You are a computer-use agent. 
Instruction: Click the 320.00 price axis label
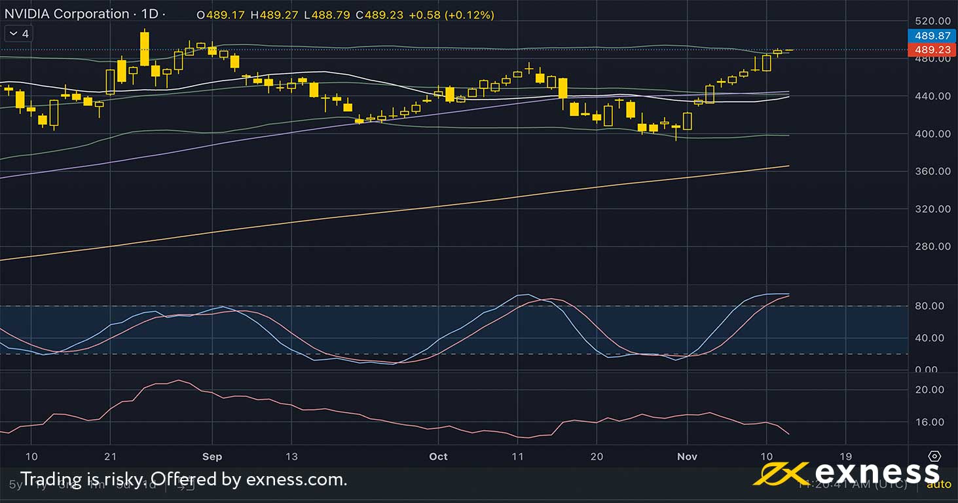click(x=932, y=209)
